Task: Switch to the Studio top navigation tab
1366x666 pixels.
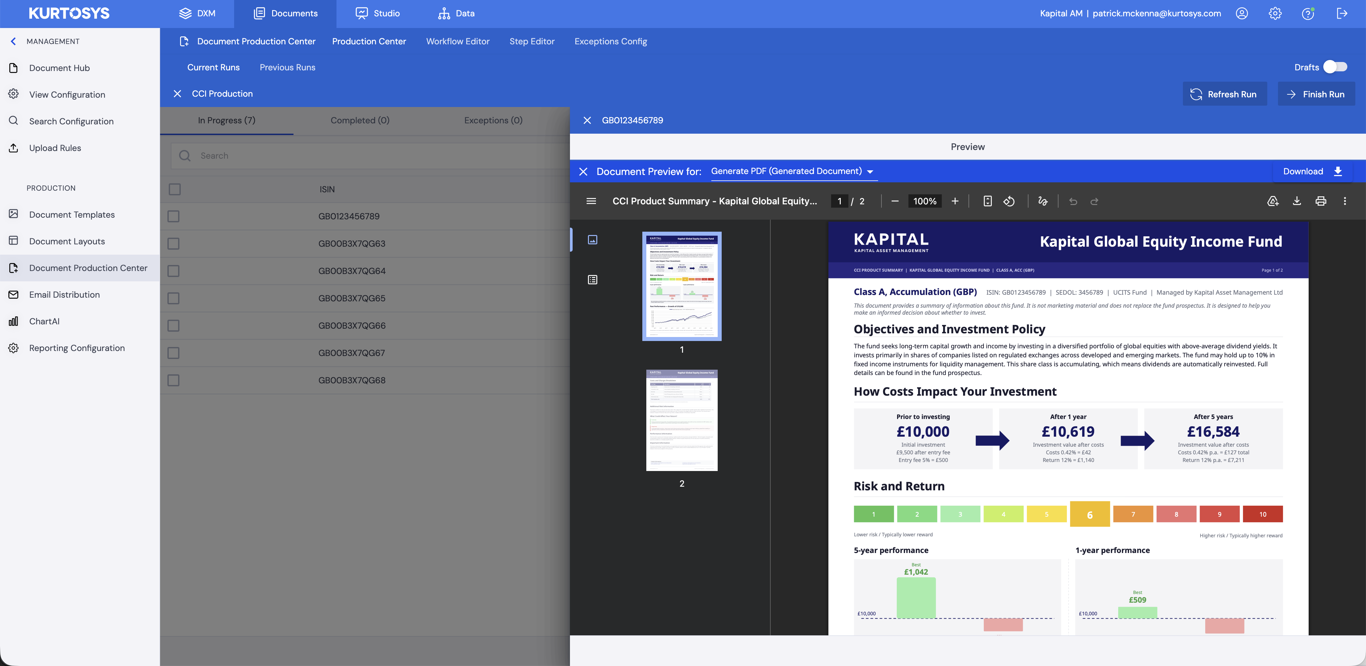Action: tap(378, 13)
